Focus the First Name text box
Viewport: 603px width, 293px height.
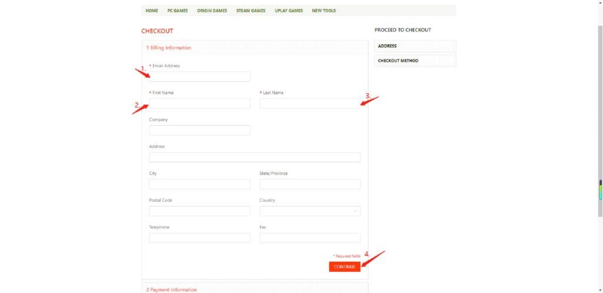point(200,104)
